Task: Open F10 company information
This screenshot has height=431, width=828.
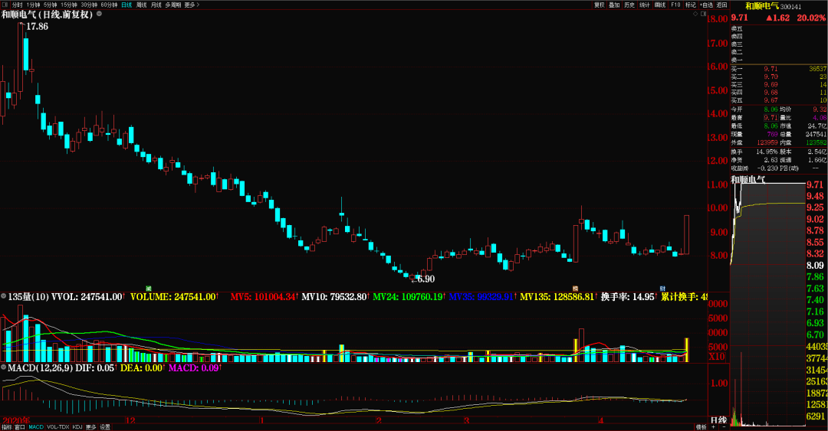Action: tap(675, 5)
